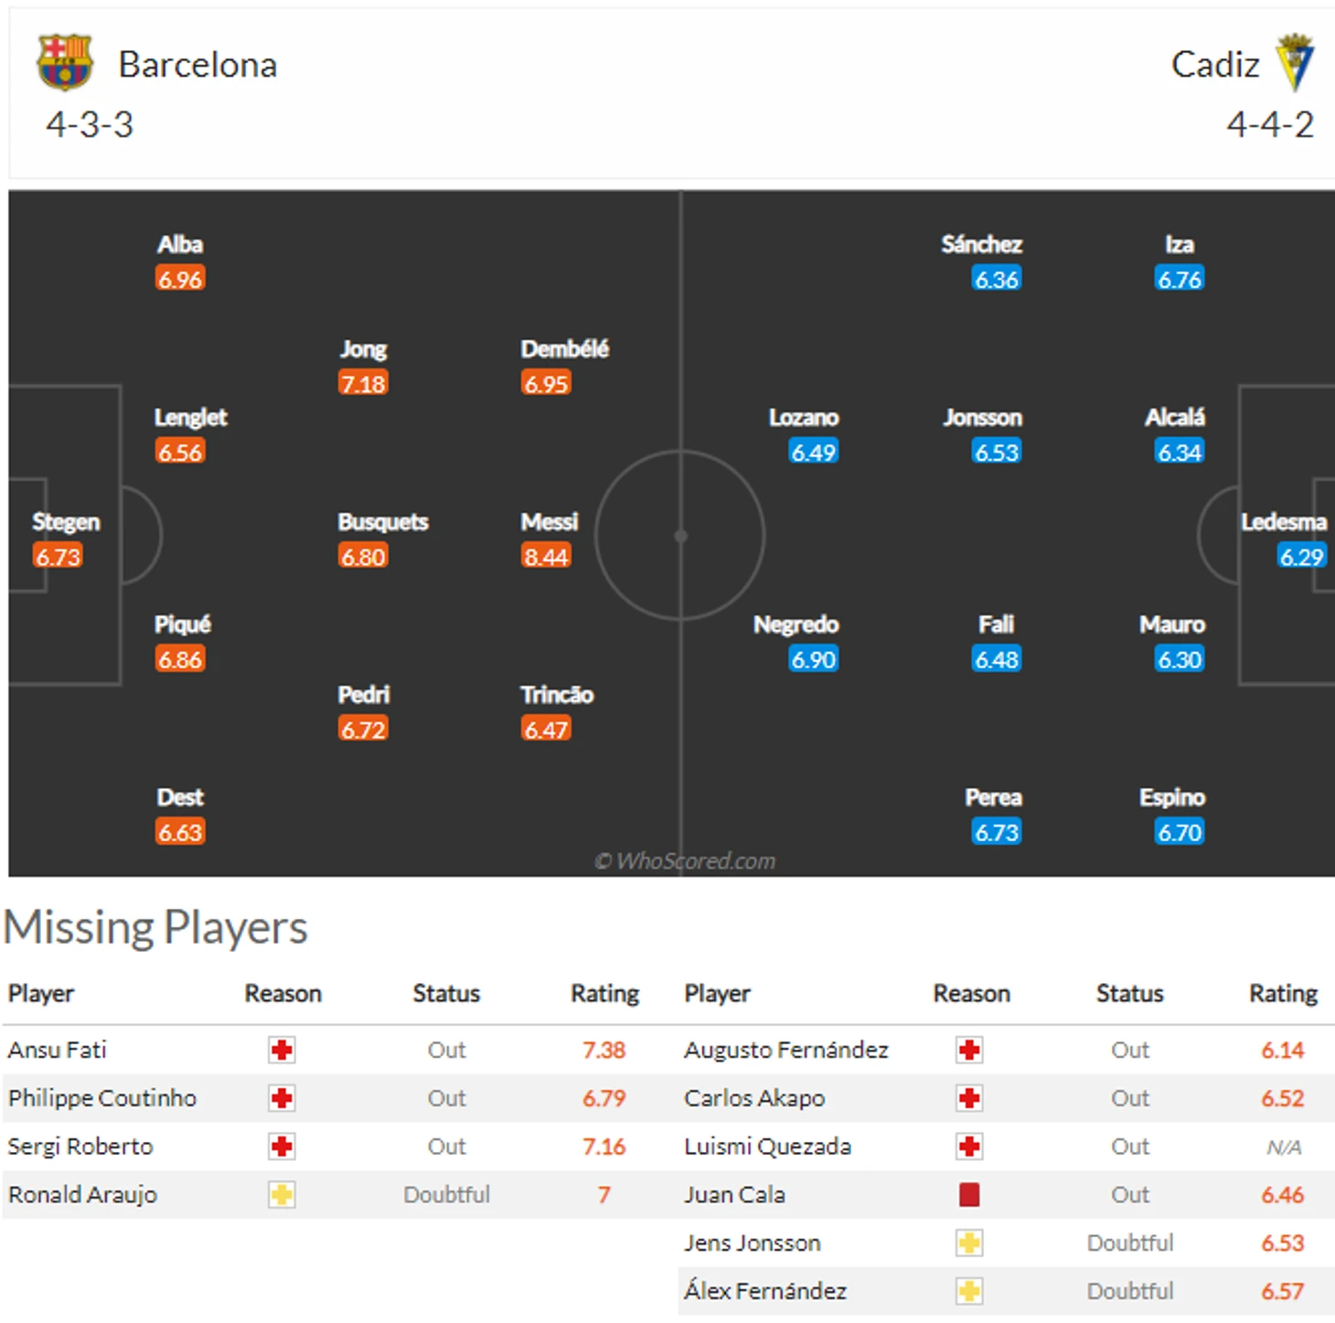Click the Cadiz table Status column header
The height and width of the screenshot is (1323, 1335).
point(1129,994)
